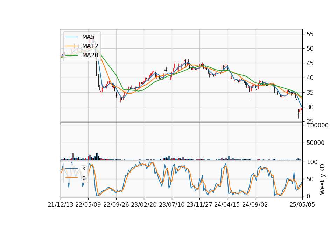
Task: Click the 23/11/27 date tick label
Action: [x=199, y=205]
